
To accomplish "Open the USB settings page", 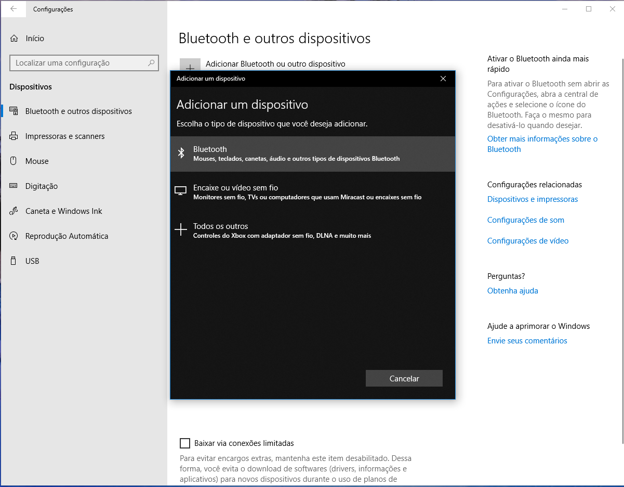I will (32, 261).
